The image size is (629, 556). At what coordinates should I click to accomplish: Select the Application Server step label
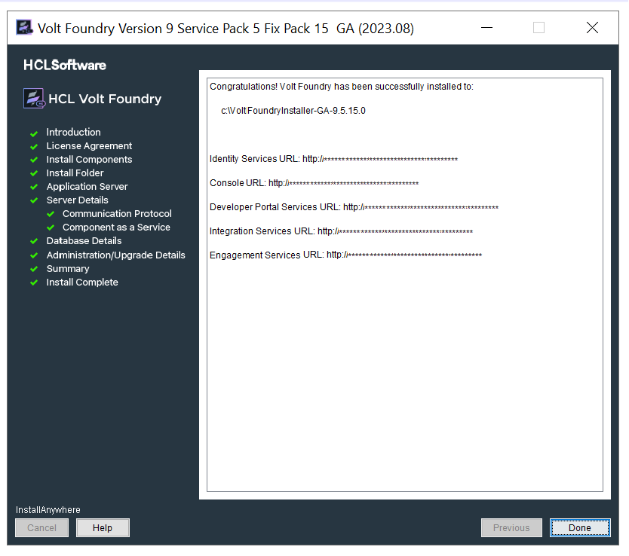[87, 187]
